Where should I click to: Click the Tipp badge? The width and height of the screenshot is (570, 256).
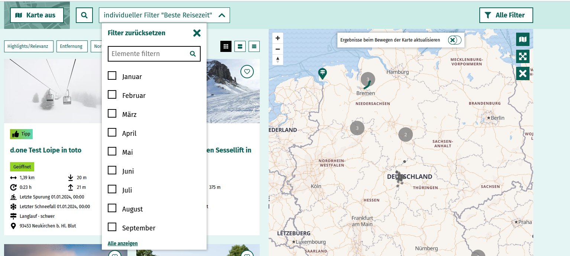point(22,134)
